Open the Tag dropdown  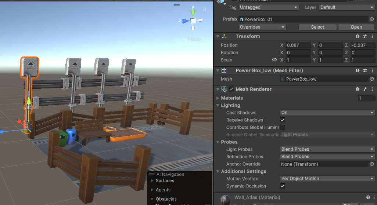269,7
